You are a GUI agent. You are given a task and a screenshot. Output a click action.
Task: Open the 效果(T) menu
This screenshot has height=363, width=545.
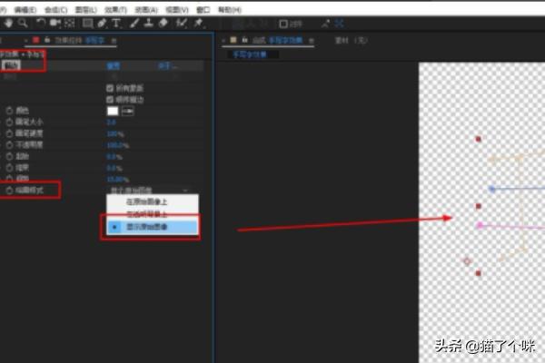pyautogui.click(x=115, y=10)
